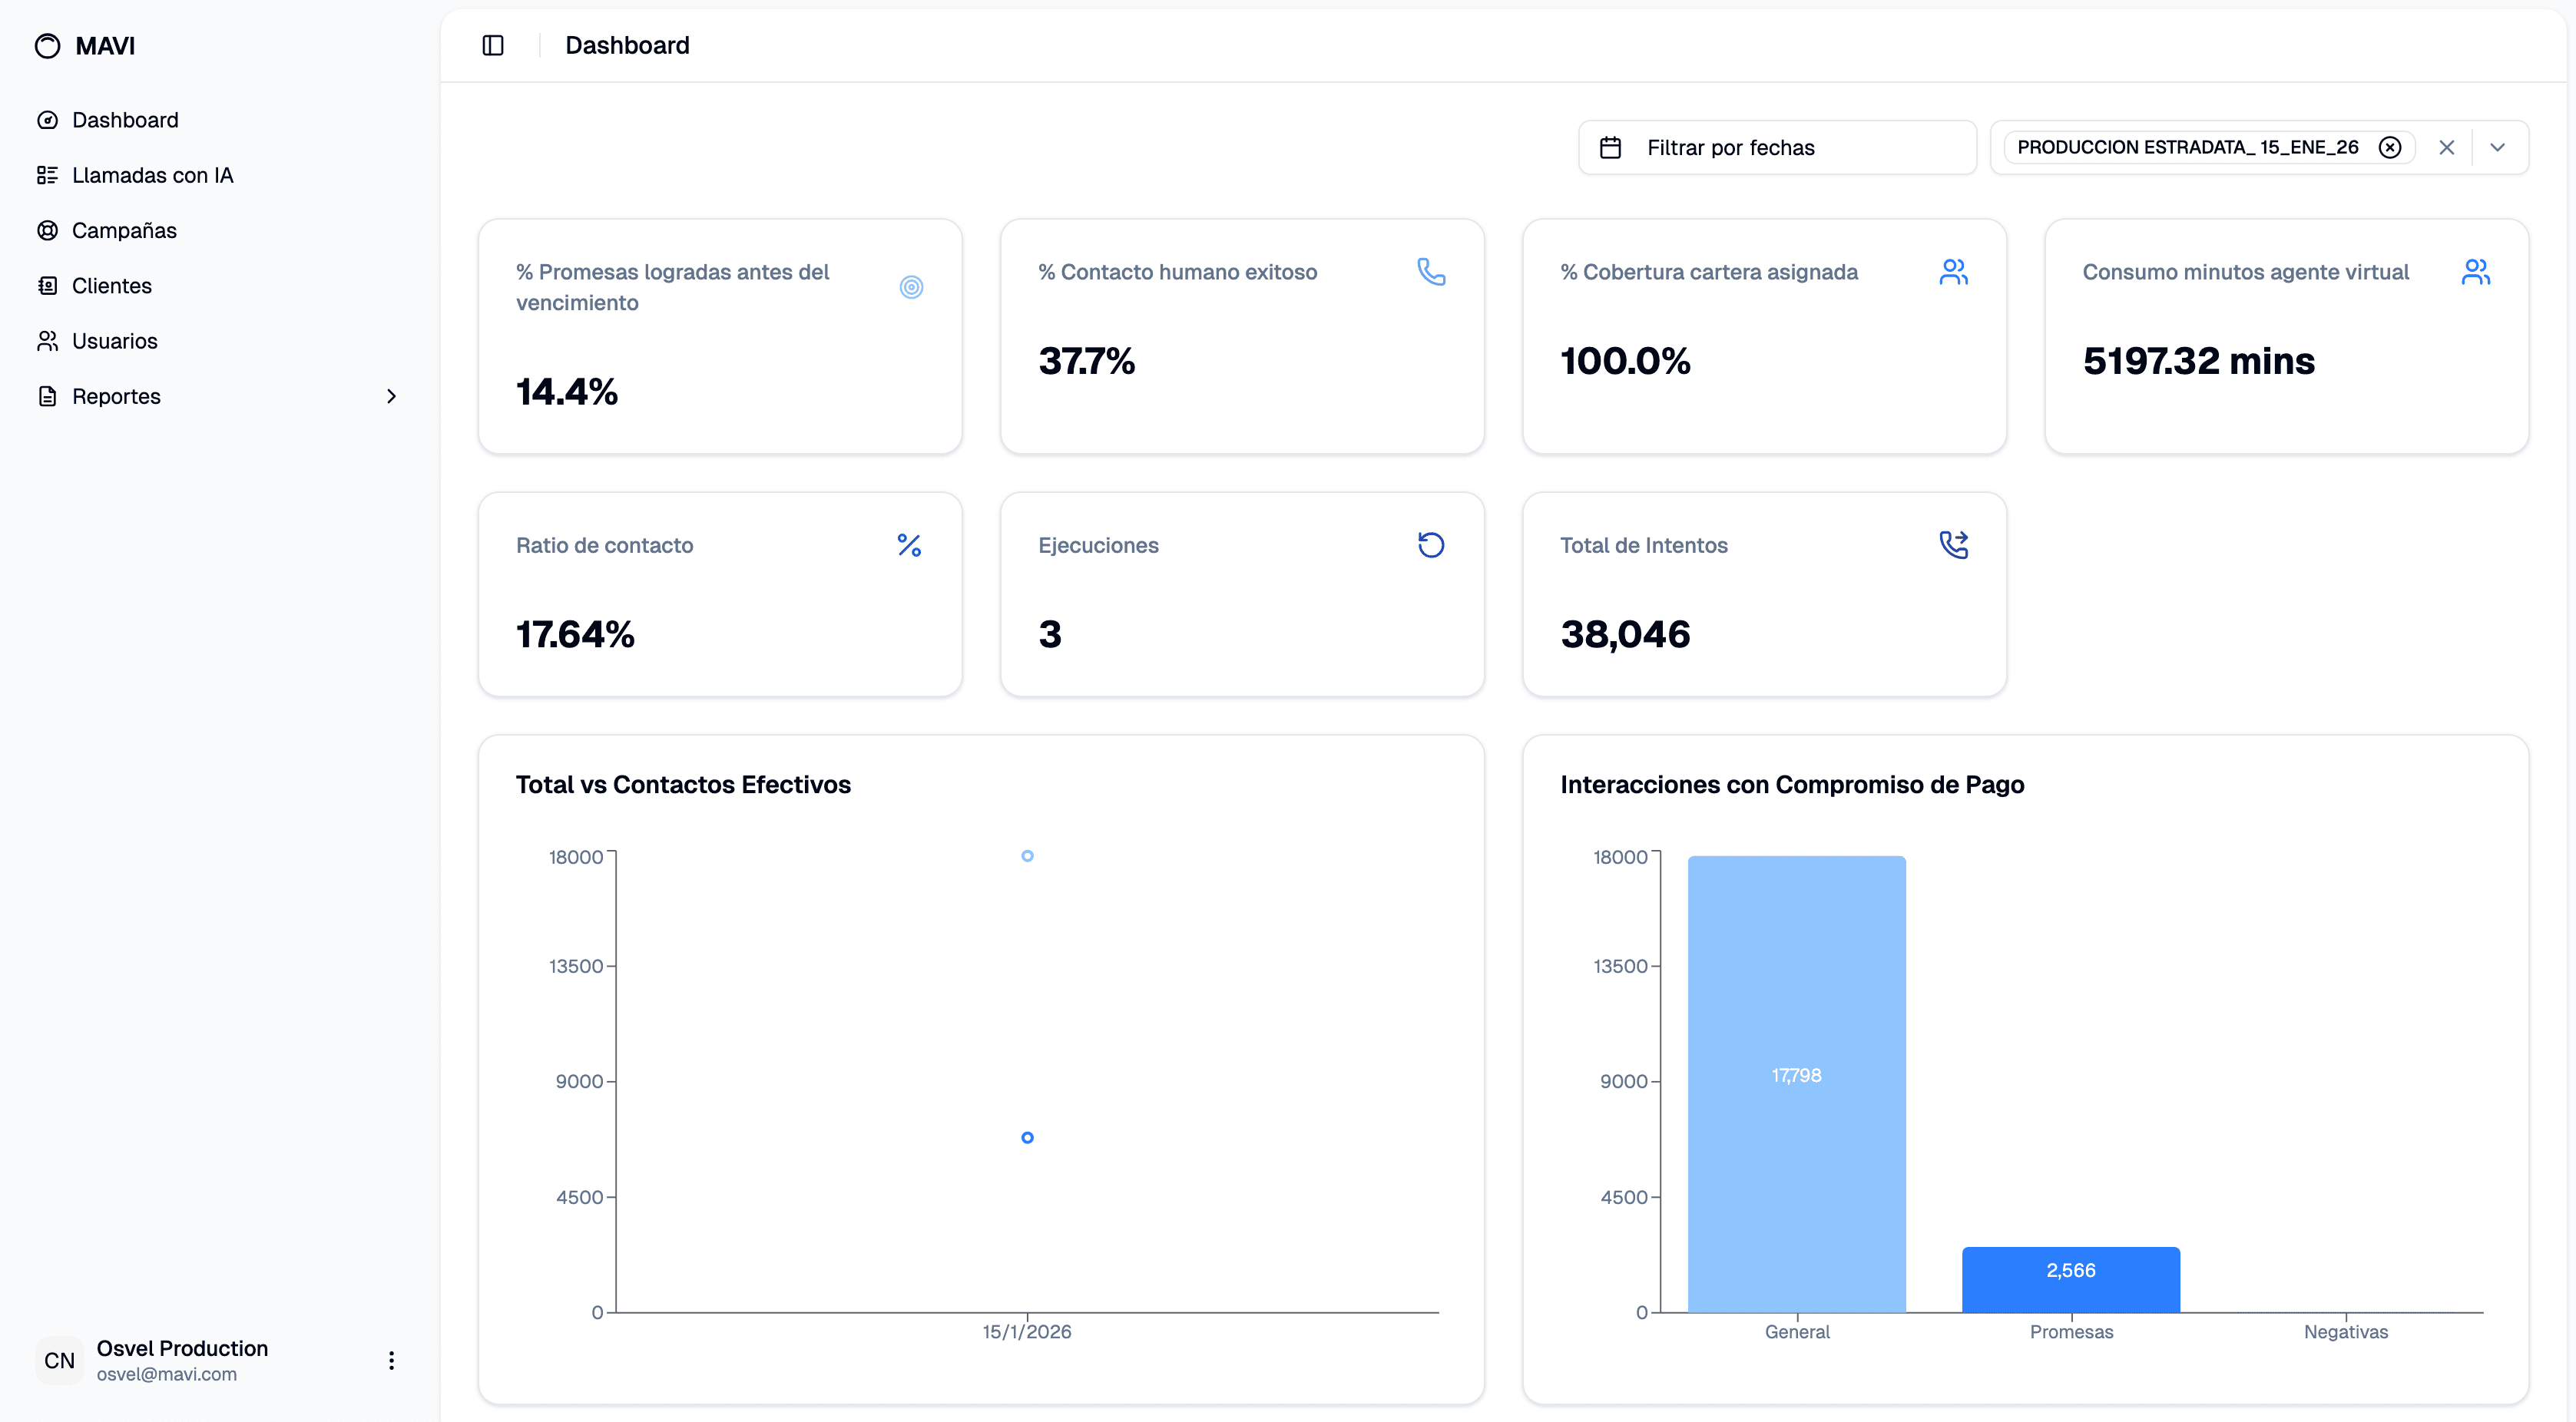Open the campaign selector dropdown arrow

click(x=2497, y=148)
